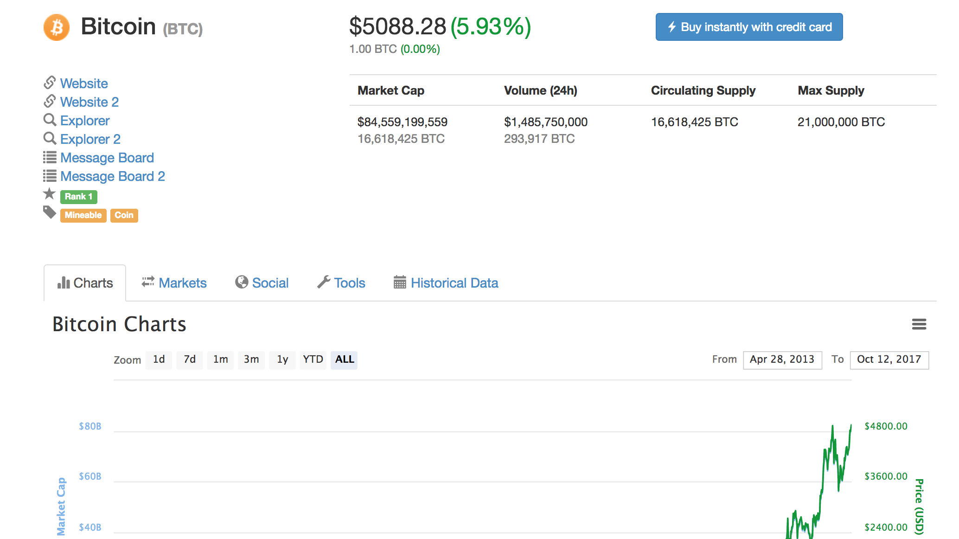
Task: Set chart zoom to 1y
Action: [282, 359]
